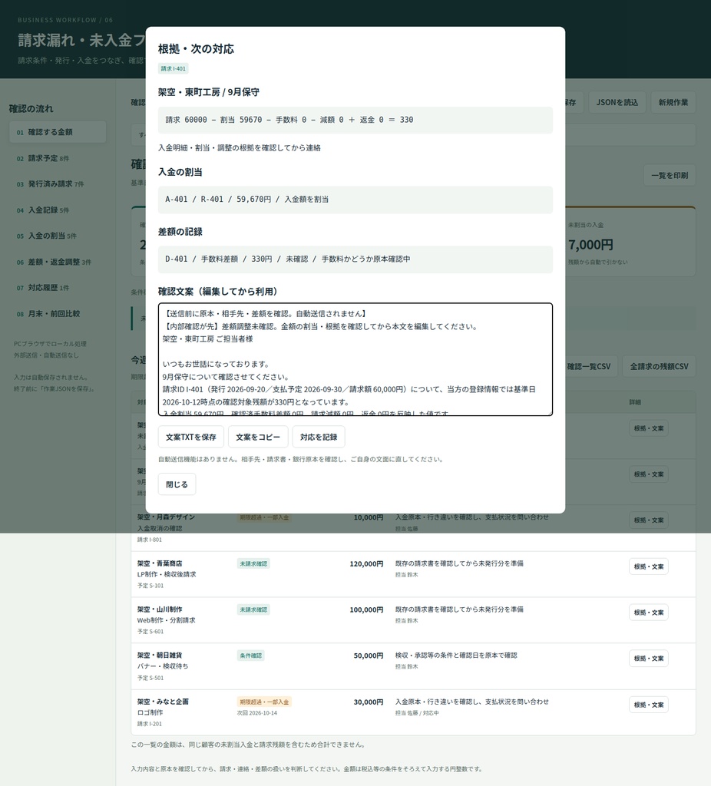Select the 架空・朝日雑貨 customer name
Viewport: 711px width, 786px height.
click(160, 656)
